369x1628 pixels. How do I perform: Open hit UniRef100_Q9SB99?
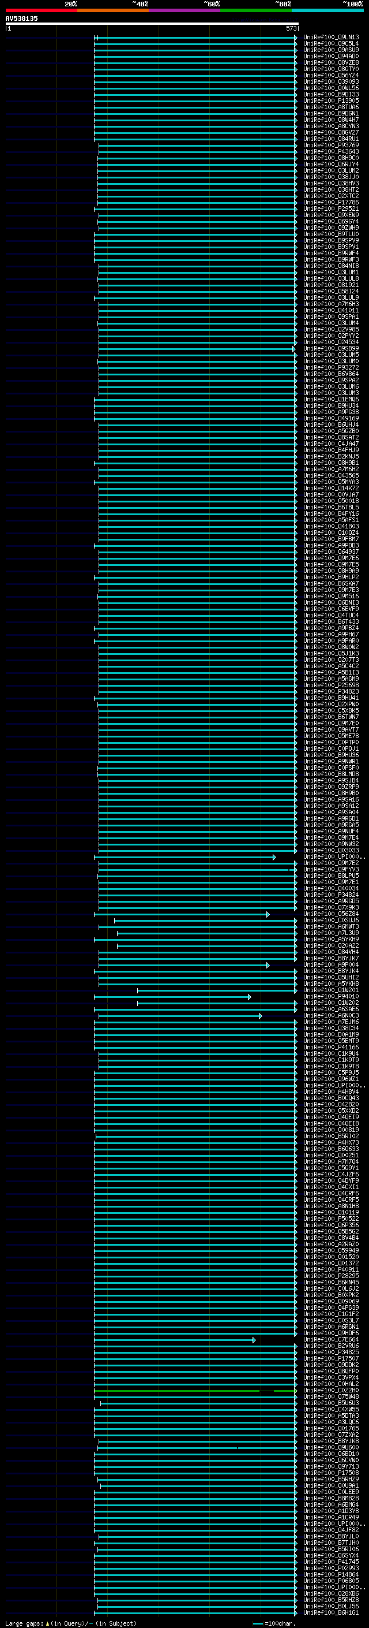pos(330,348)
